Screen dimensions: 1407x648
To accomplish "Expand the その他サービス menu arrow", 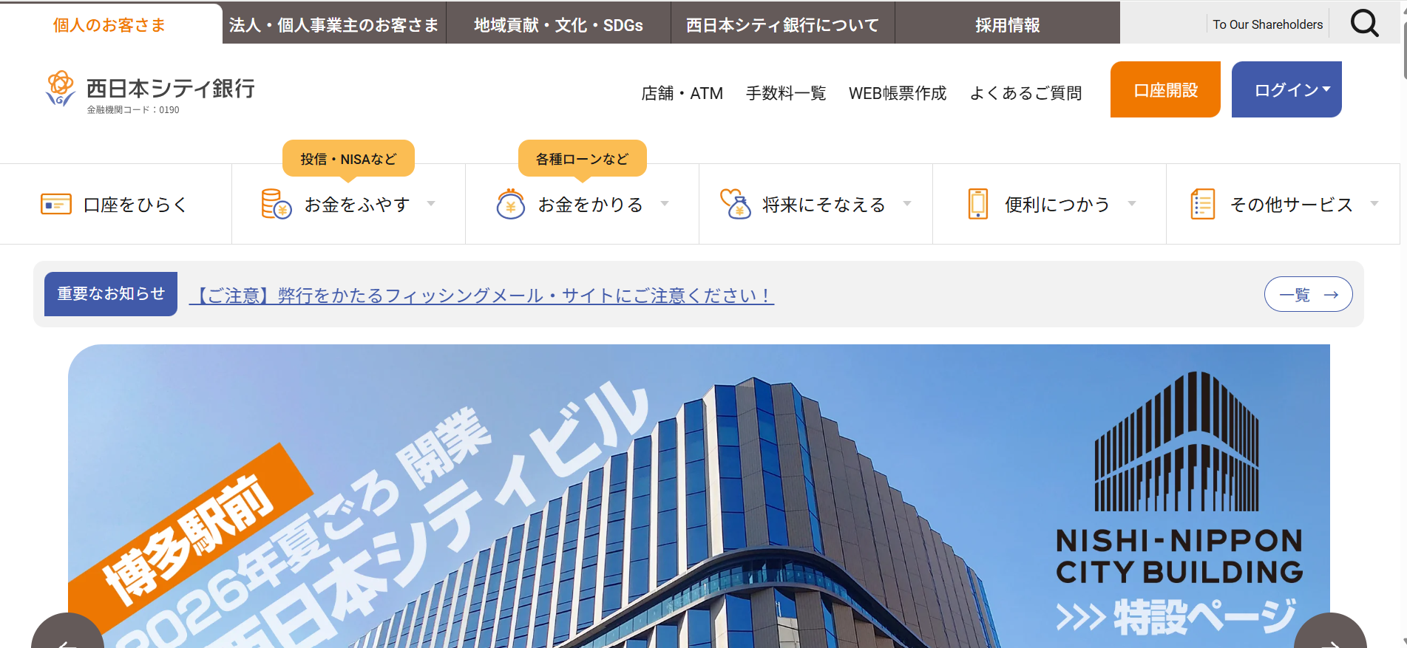I will coord(1374,204).
